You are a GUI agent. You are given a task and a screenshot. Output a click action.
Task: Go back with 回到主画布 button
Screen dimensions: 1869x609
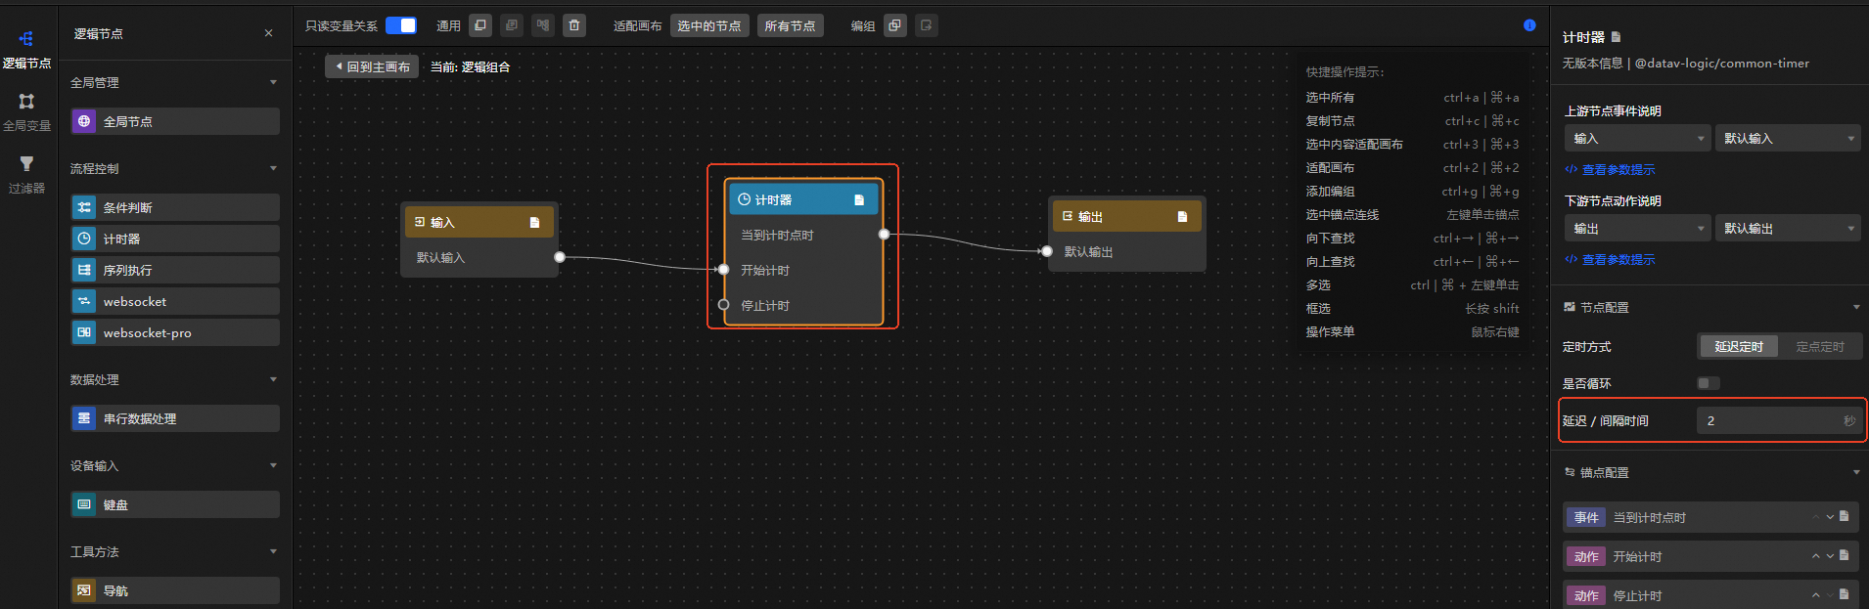click(x=372, y=66)
